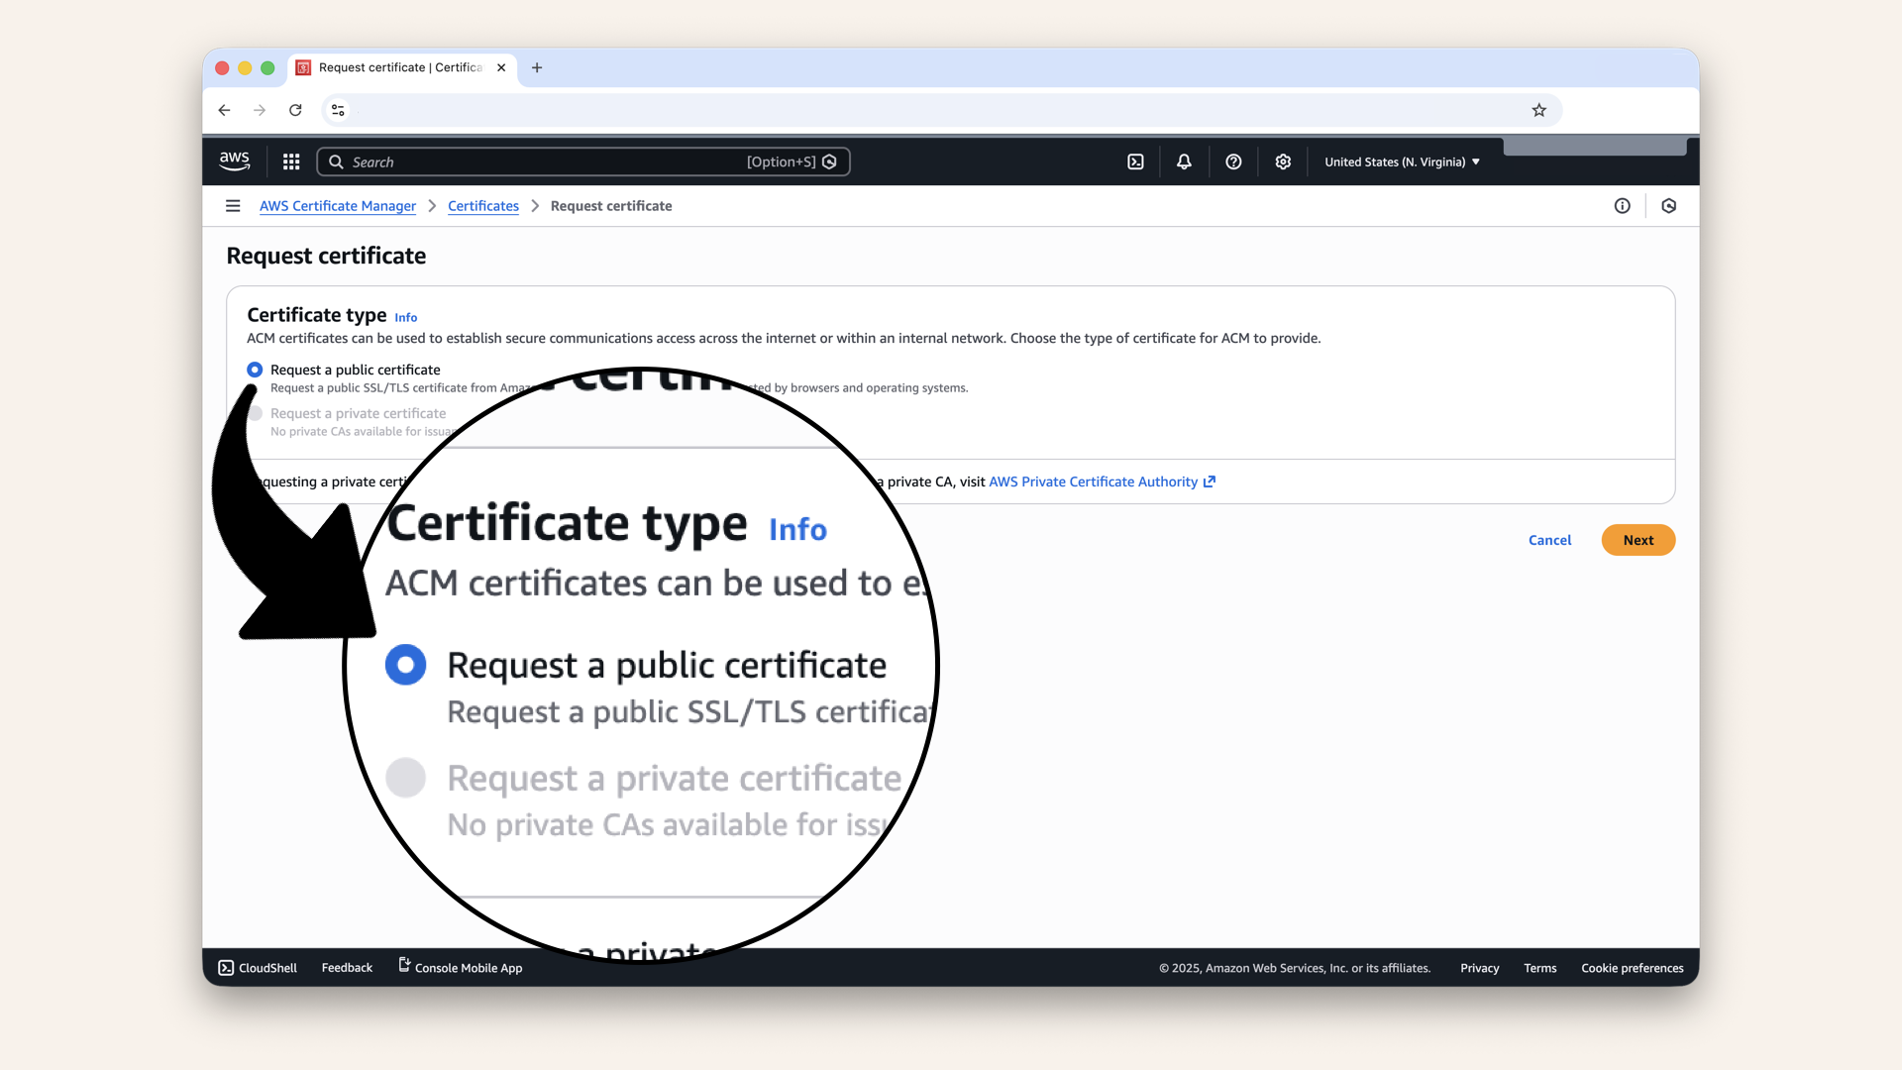The width and height of the screenshot is (1902, 1070).
Task: Open the notifications bell
Action: tap(1184, 161)
